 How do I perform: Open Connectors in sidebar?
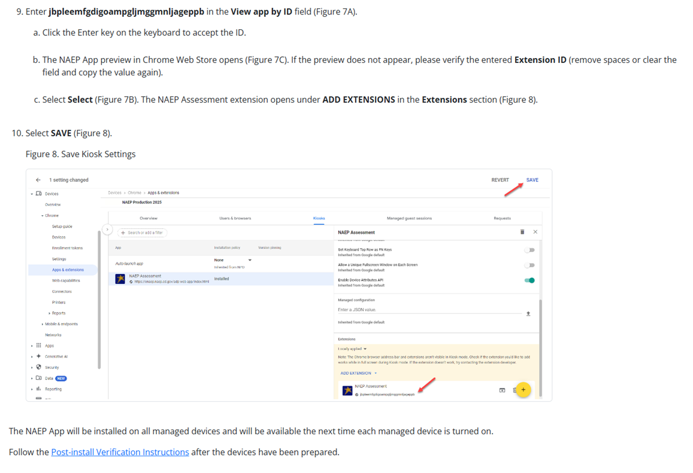[62, 292]
